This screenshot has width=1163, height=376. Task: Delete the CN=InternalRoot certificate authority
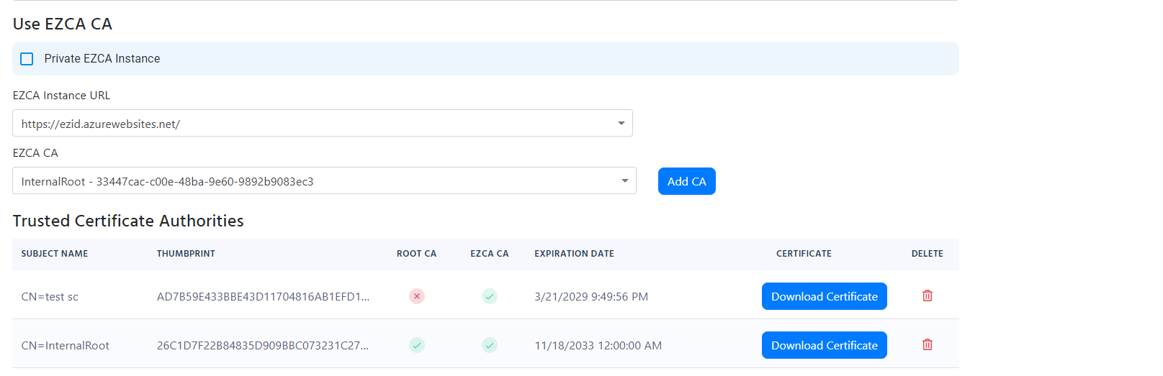tap(927, 345)
